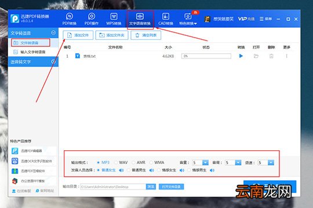Choose 普通女生 voice
313x208 pixels.
click(107, 170)
